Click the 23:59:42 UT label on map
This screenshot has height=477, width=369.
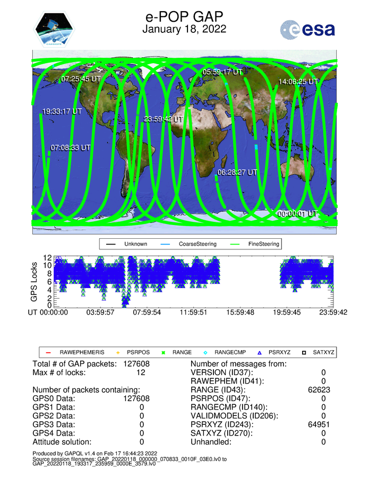[164, 119]
